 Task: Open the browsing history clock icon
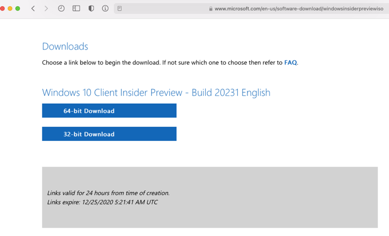pos(61,8)
